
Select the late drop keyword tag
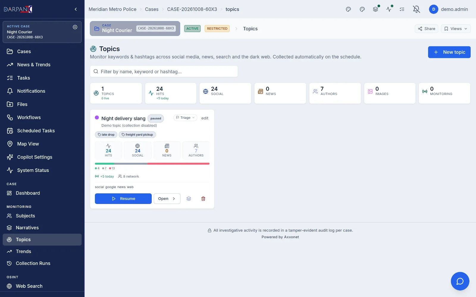106,135
